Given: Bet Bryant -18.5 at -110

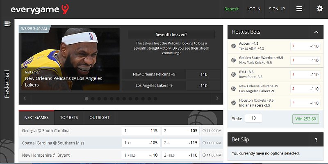Looking at the screenshot, I should (x=180, y=155).
